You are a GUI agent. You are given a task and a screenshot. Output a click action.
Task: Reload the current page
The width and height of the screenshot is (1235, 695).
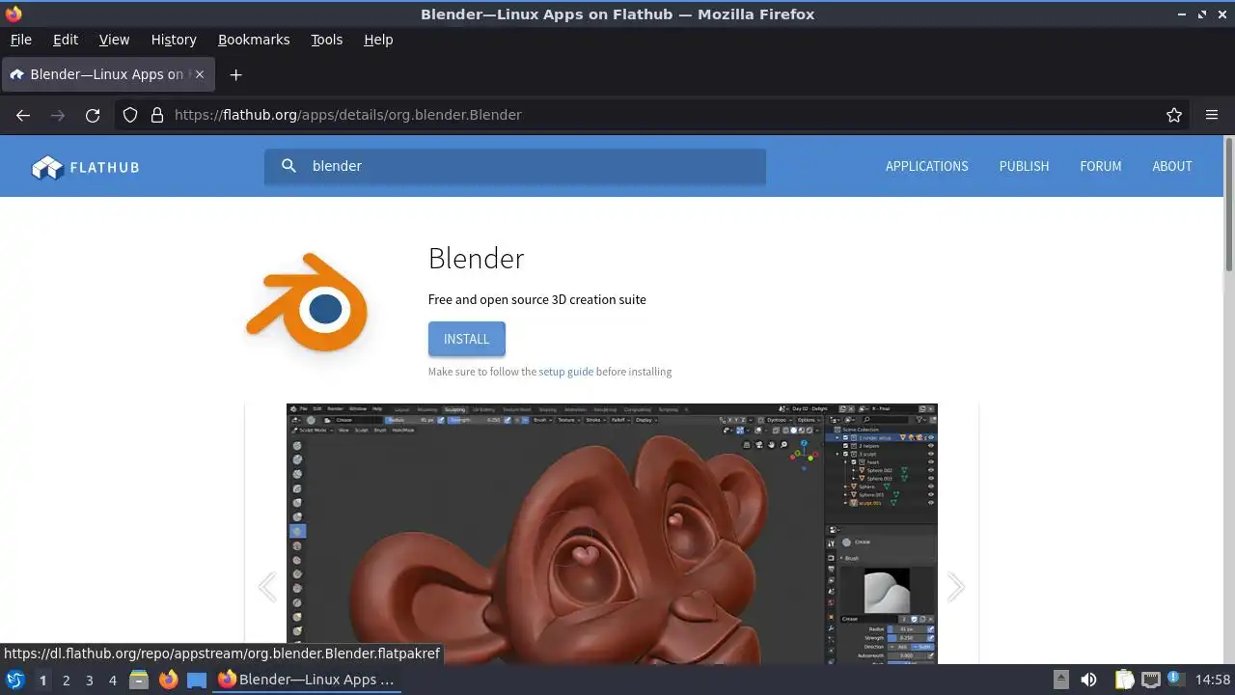(x=93, y=115)
